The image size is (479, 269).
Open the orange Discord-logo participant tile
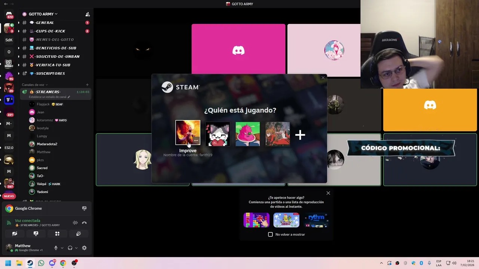(x=430, y=110)
